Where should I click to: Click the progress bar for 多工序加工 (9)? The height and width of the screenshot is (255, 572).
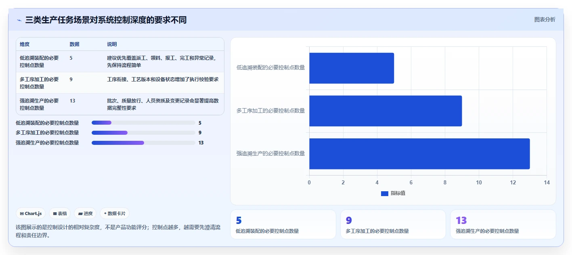pyautogui.click(x=143, y=133)
